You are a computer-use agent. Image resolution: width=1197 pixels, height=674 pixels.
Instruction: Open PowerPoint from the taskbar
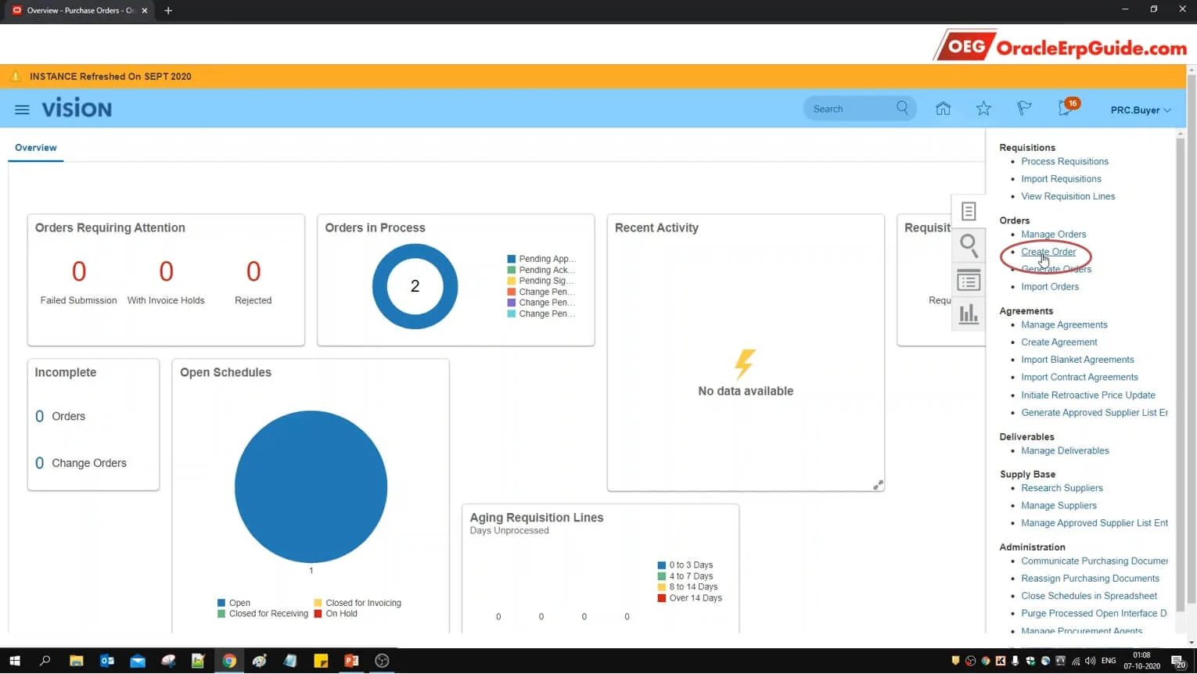coord(351,661)
